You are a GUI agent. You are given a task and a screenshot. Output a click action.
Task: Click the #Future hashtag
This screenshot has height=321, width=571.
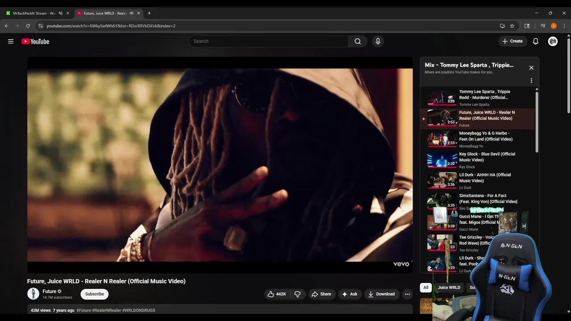(x=83, y=310)
